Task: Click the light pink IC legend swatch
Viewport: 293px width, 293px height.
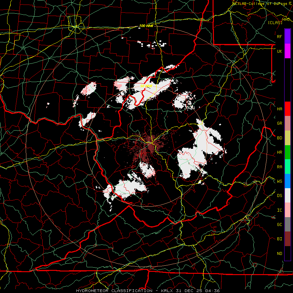Action: [x=287, y=210]
